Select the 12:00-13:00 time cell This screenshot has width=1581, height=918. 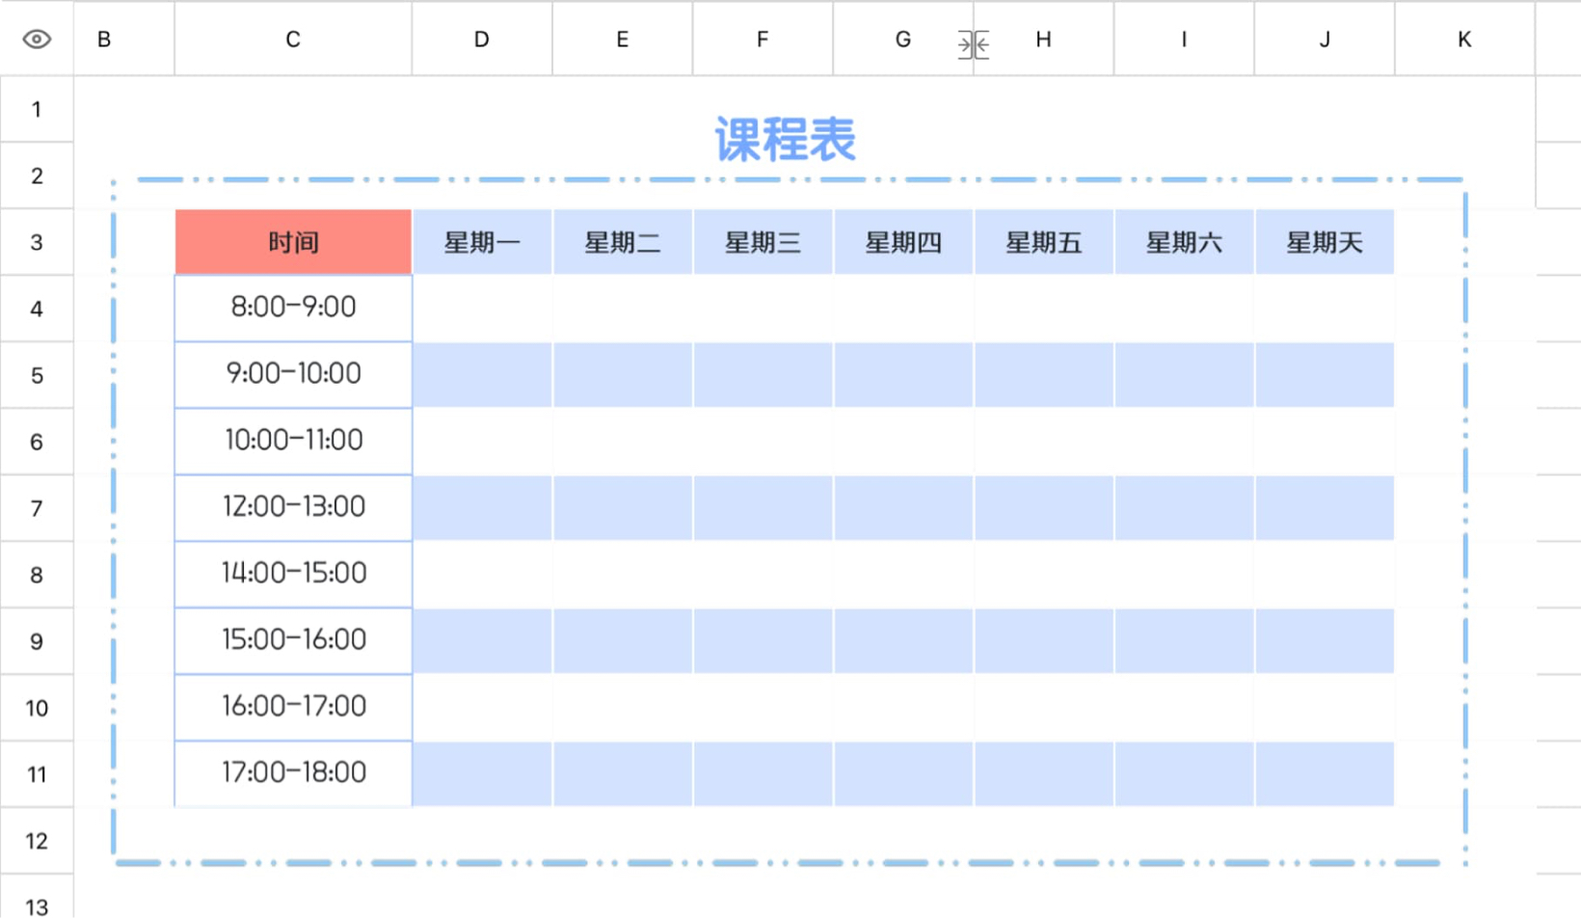(293, 508)
